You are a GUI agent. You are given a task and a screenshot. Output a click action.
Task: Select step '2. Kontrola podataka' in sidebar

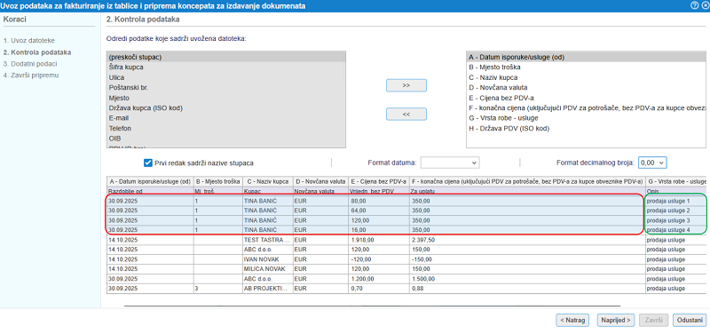(37, 52)
